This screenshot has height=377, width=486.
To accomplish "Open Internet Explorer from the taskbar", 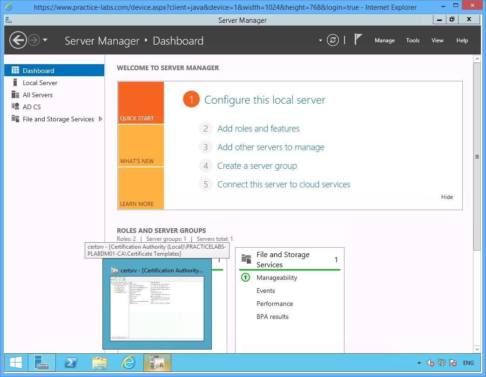I will pyautogui.click(x=128, y=363).
